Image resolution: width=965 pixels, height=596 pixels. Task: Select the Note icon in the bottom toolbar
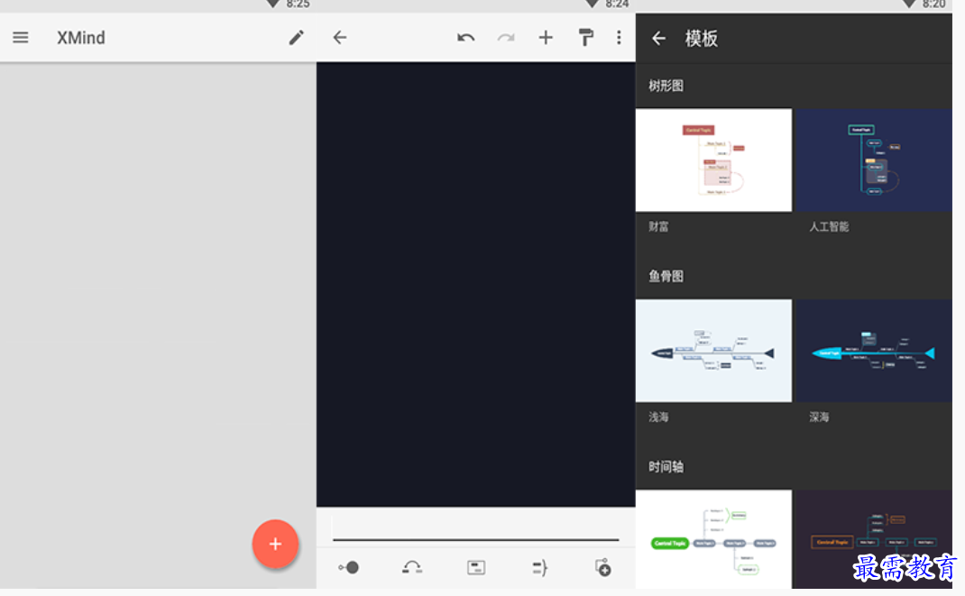[x=475, y=567]
